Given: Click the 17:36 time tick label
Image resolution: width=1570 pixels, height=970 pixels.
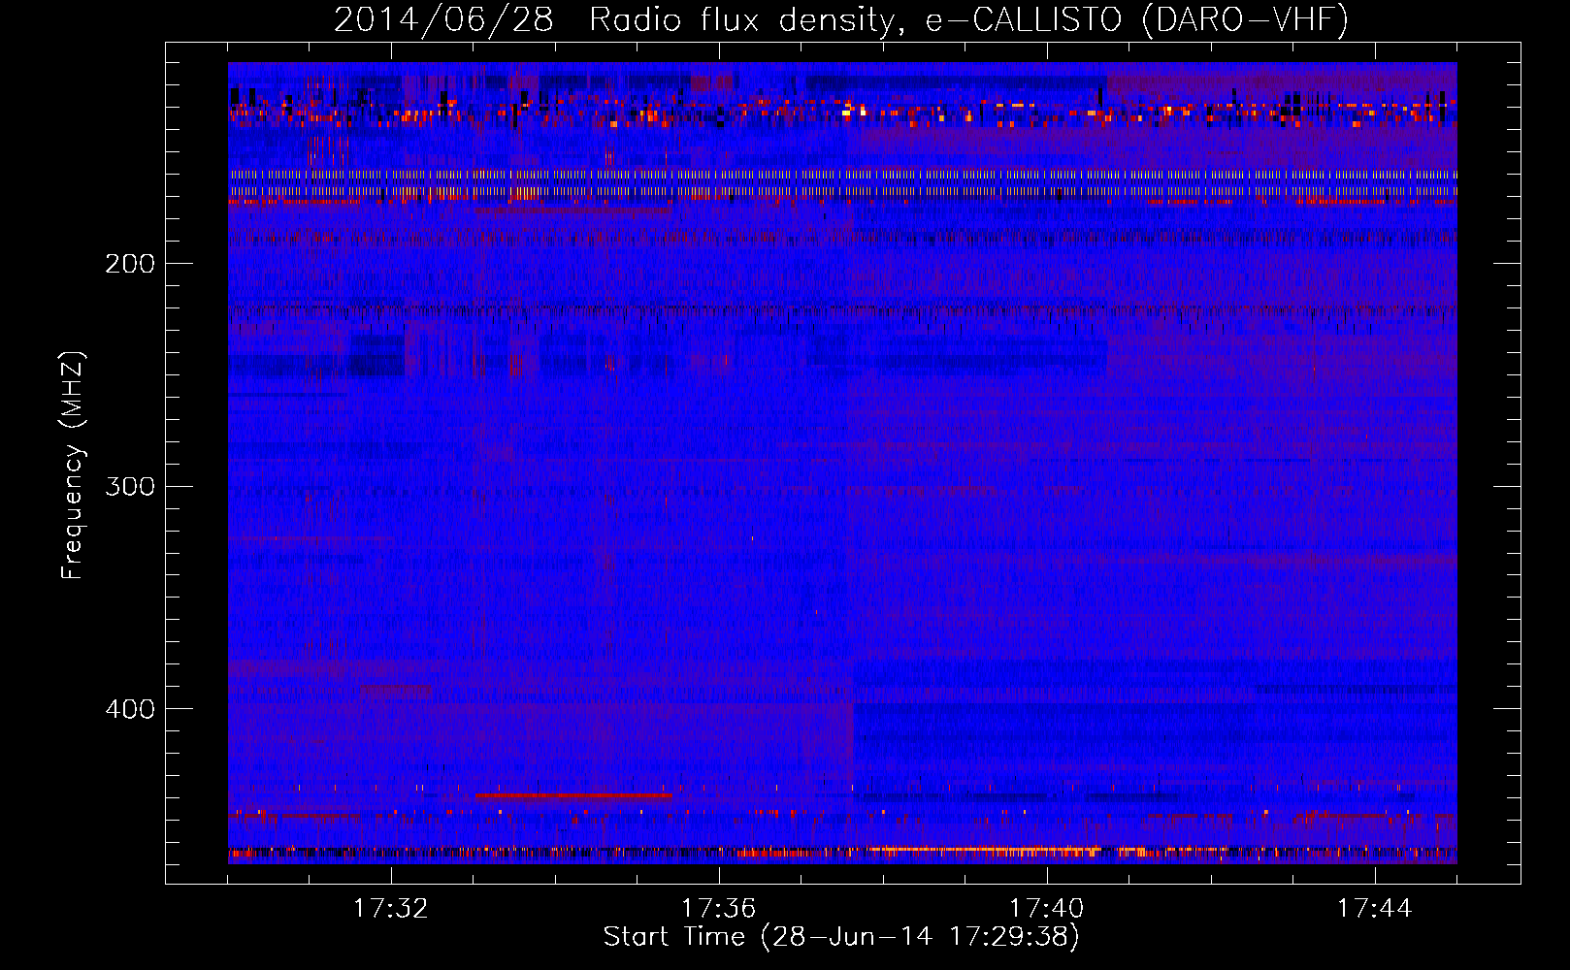Looking at the screenshot, I should point(719,909).
